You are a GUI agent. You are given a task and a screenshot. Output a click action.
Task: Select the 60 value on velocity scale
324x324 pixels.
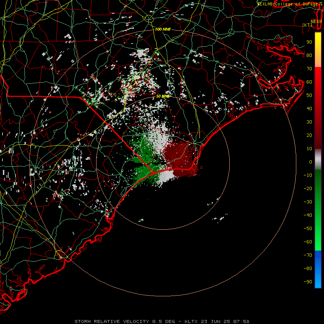pyautogui.click(x=309, y=82)
